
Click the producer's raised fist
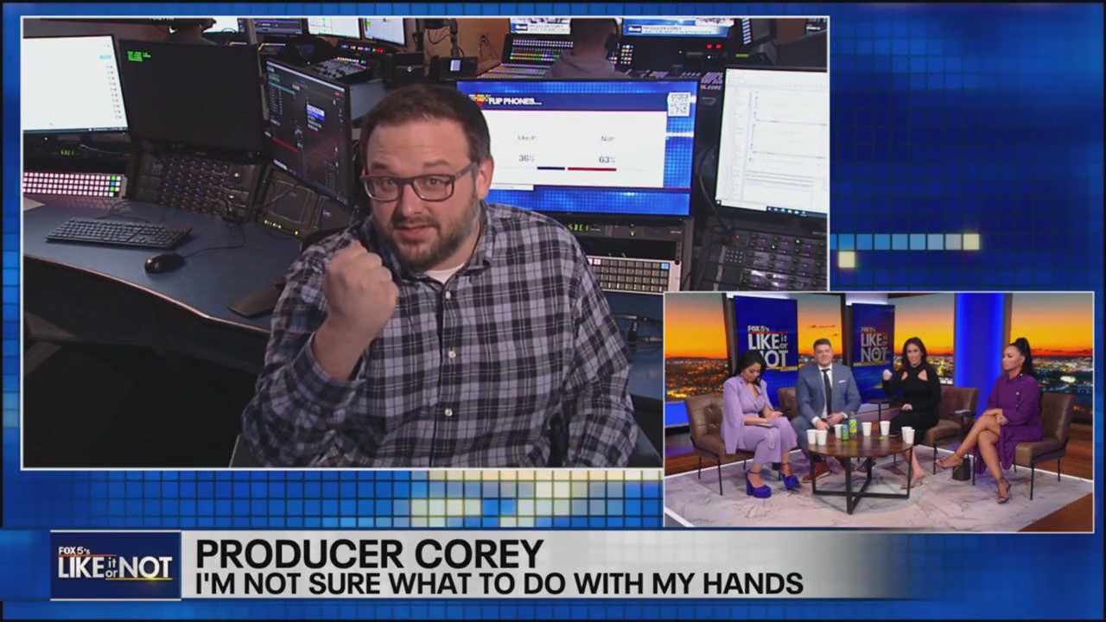tap(358, 295)
